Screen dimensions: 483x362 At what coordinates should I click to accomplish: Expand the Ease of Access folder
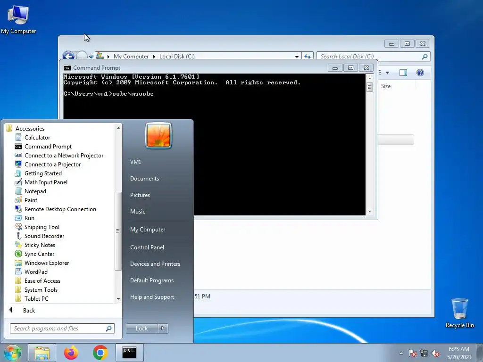[42, 281]
